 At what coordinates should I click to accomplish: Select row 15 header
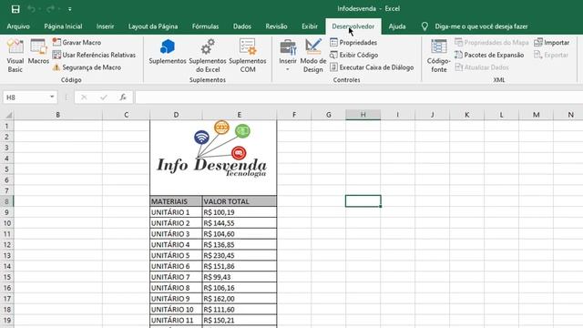click(6, 277)
